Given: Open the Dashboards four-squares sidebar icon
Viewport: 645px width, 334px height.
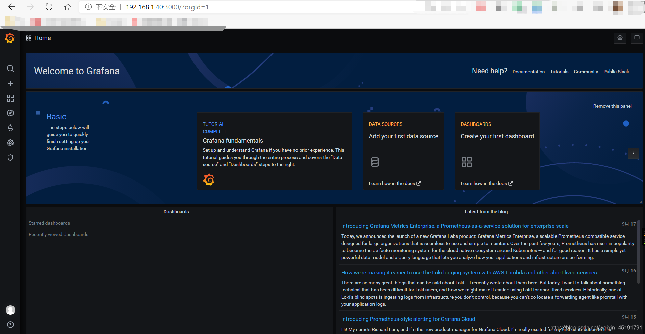Looking at the screenshot, I should point(10,98).
